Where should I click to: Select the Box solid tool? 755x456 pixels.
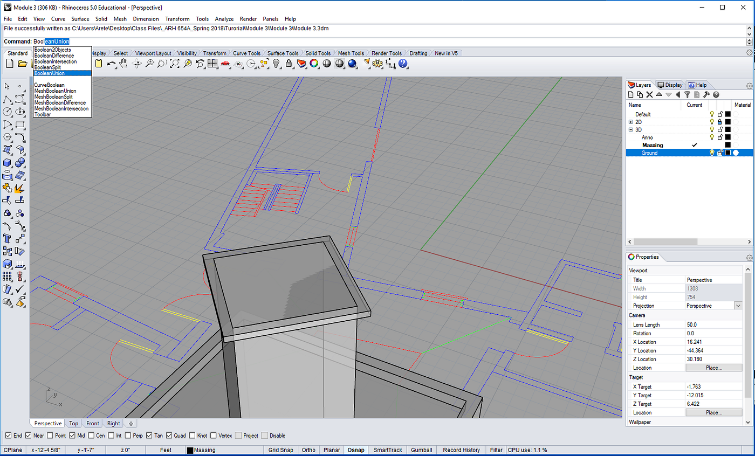tap(8, 163)
